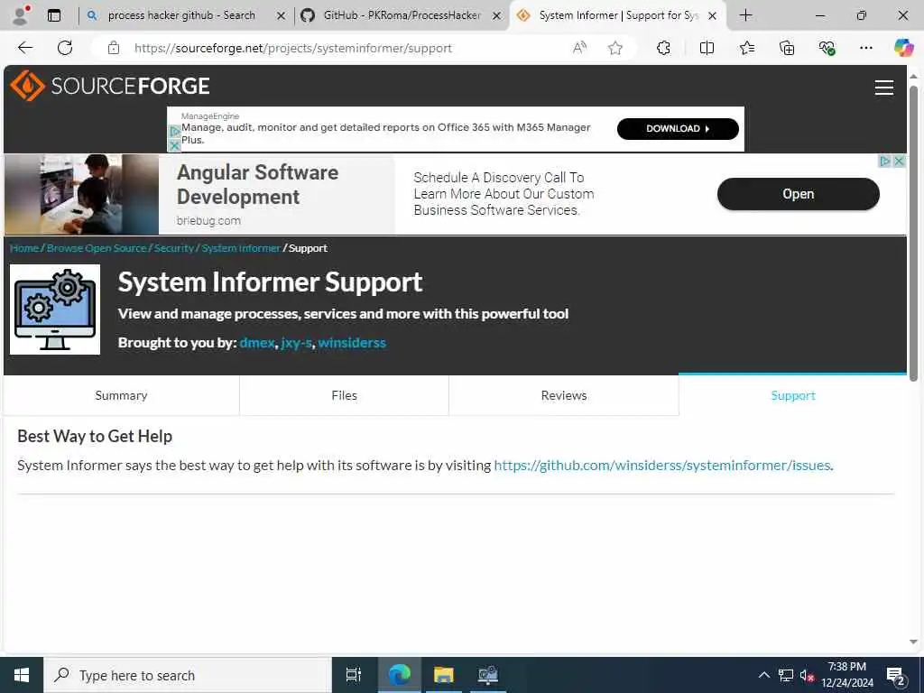Open the winsiderss author link
Viewport: 924px width, 693px height.
[352, 343]
